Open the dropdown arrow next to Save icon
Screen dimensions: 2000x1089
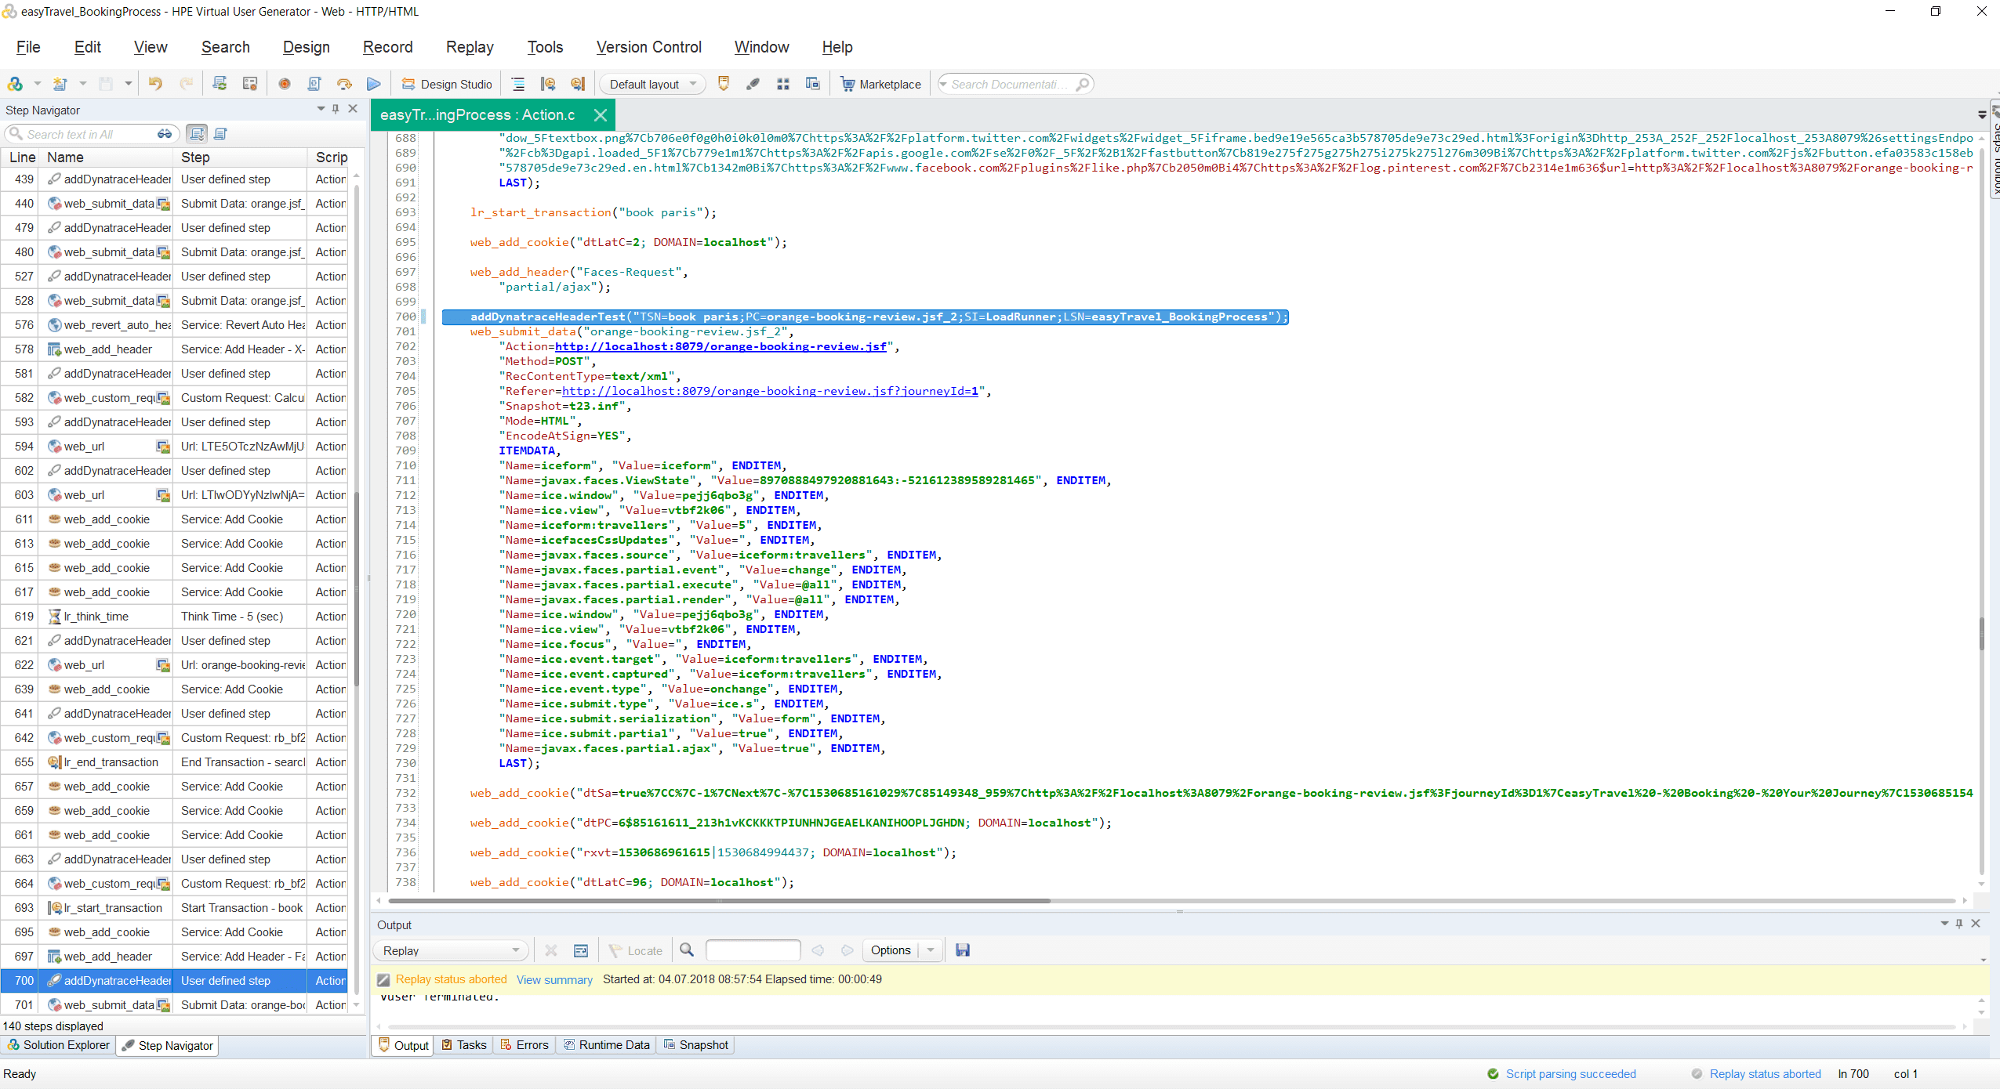click(x=128, y=84)
